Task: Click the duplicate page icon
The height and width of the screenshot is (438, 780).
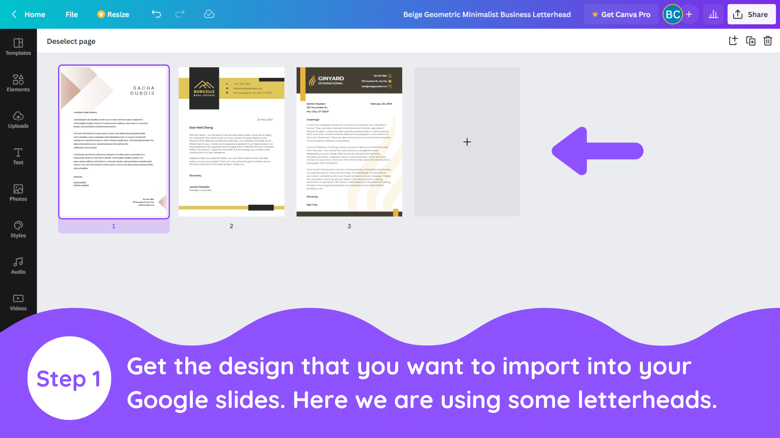Action: 751,41
